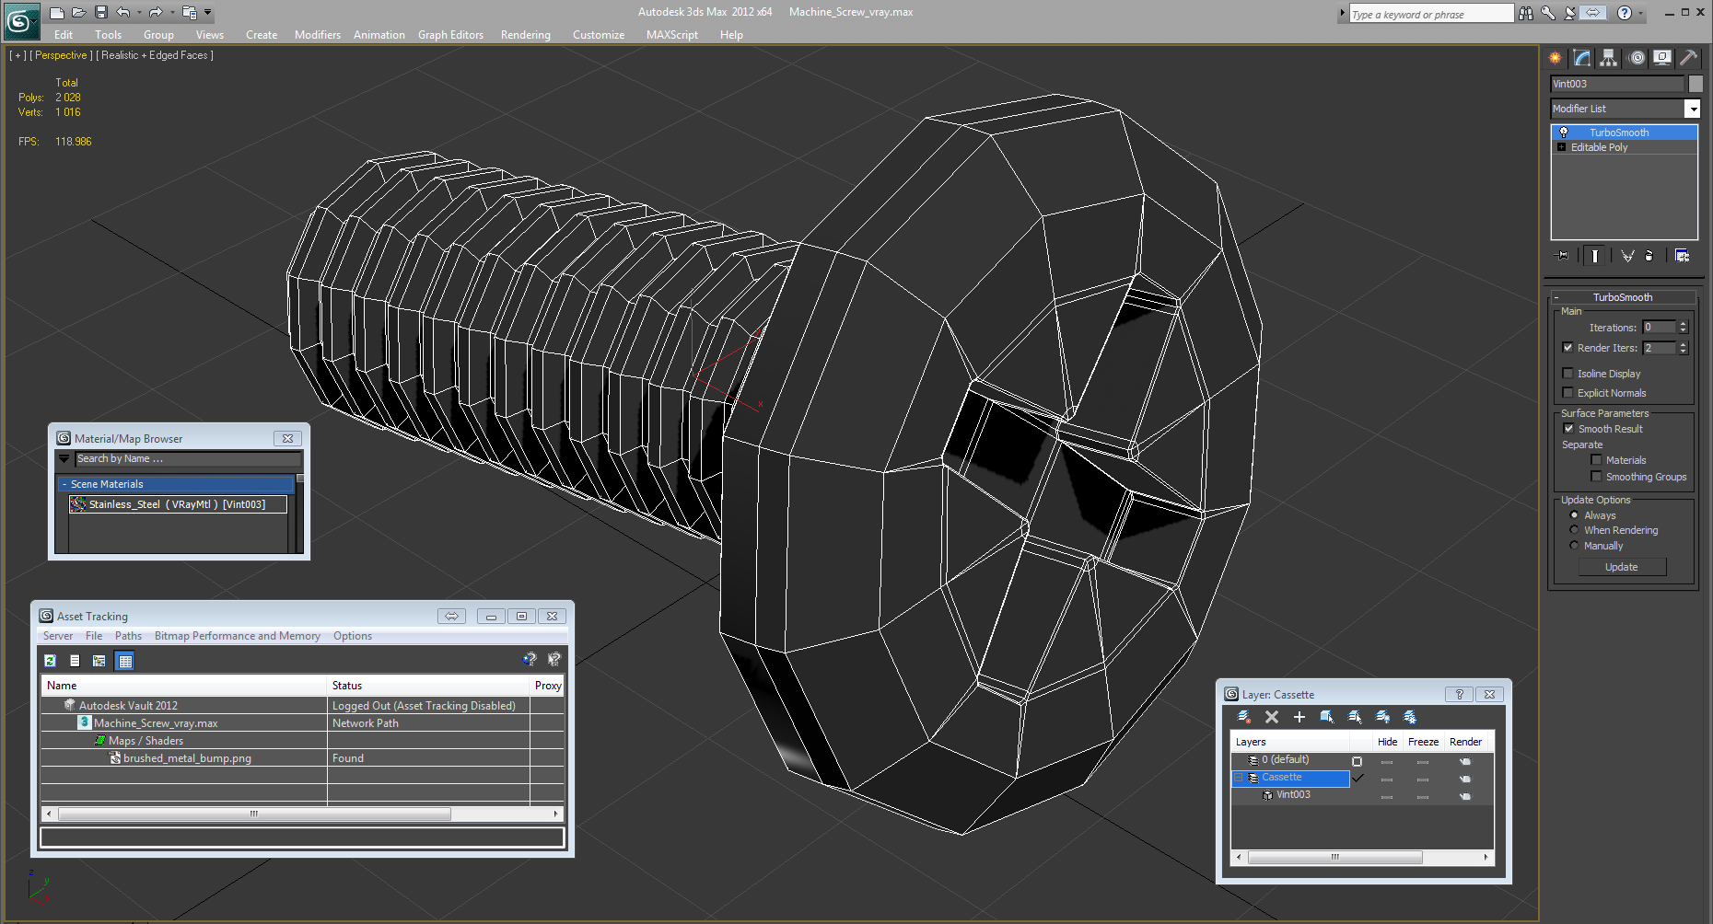The height and width of the screenshot is (924, 1713).
Task: Click the Vint003 object color swatch
Action: pyautogui.click(x=1696, y=84)
